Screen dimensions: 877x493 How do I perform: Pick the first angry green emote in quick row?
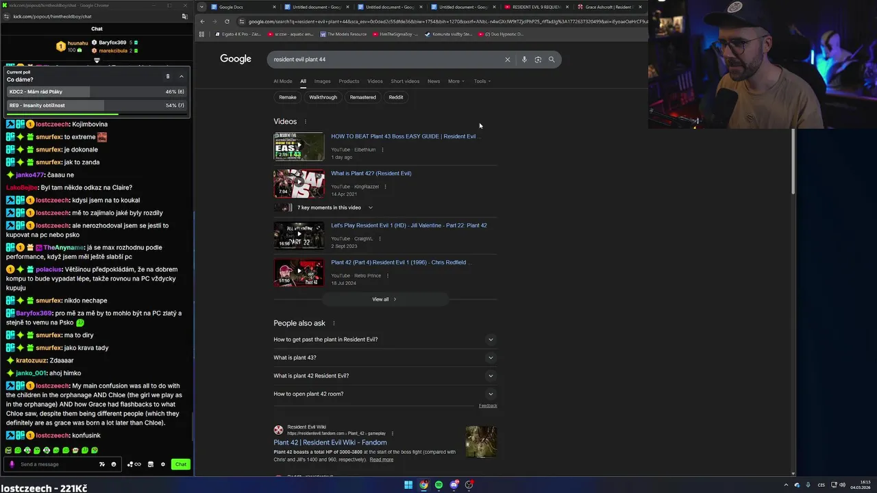[x=8, y=451]
